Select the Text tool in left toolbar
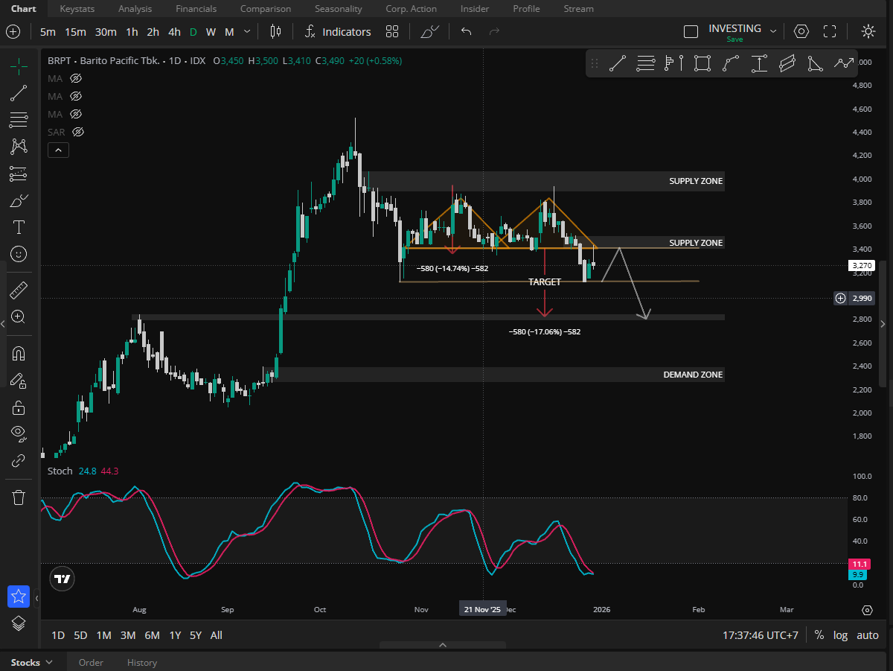 19,227
